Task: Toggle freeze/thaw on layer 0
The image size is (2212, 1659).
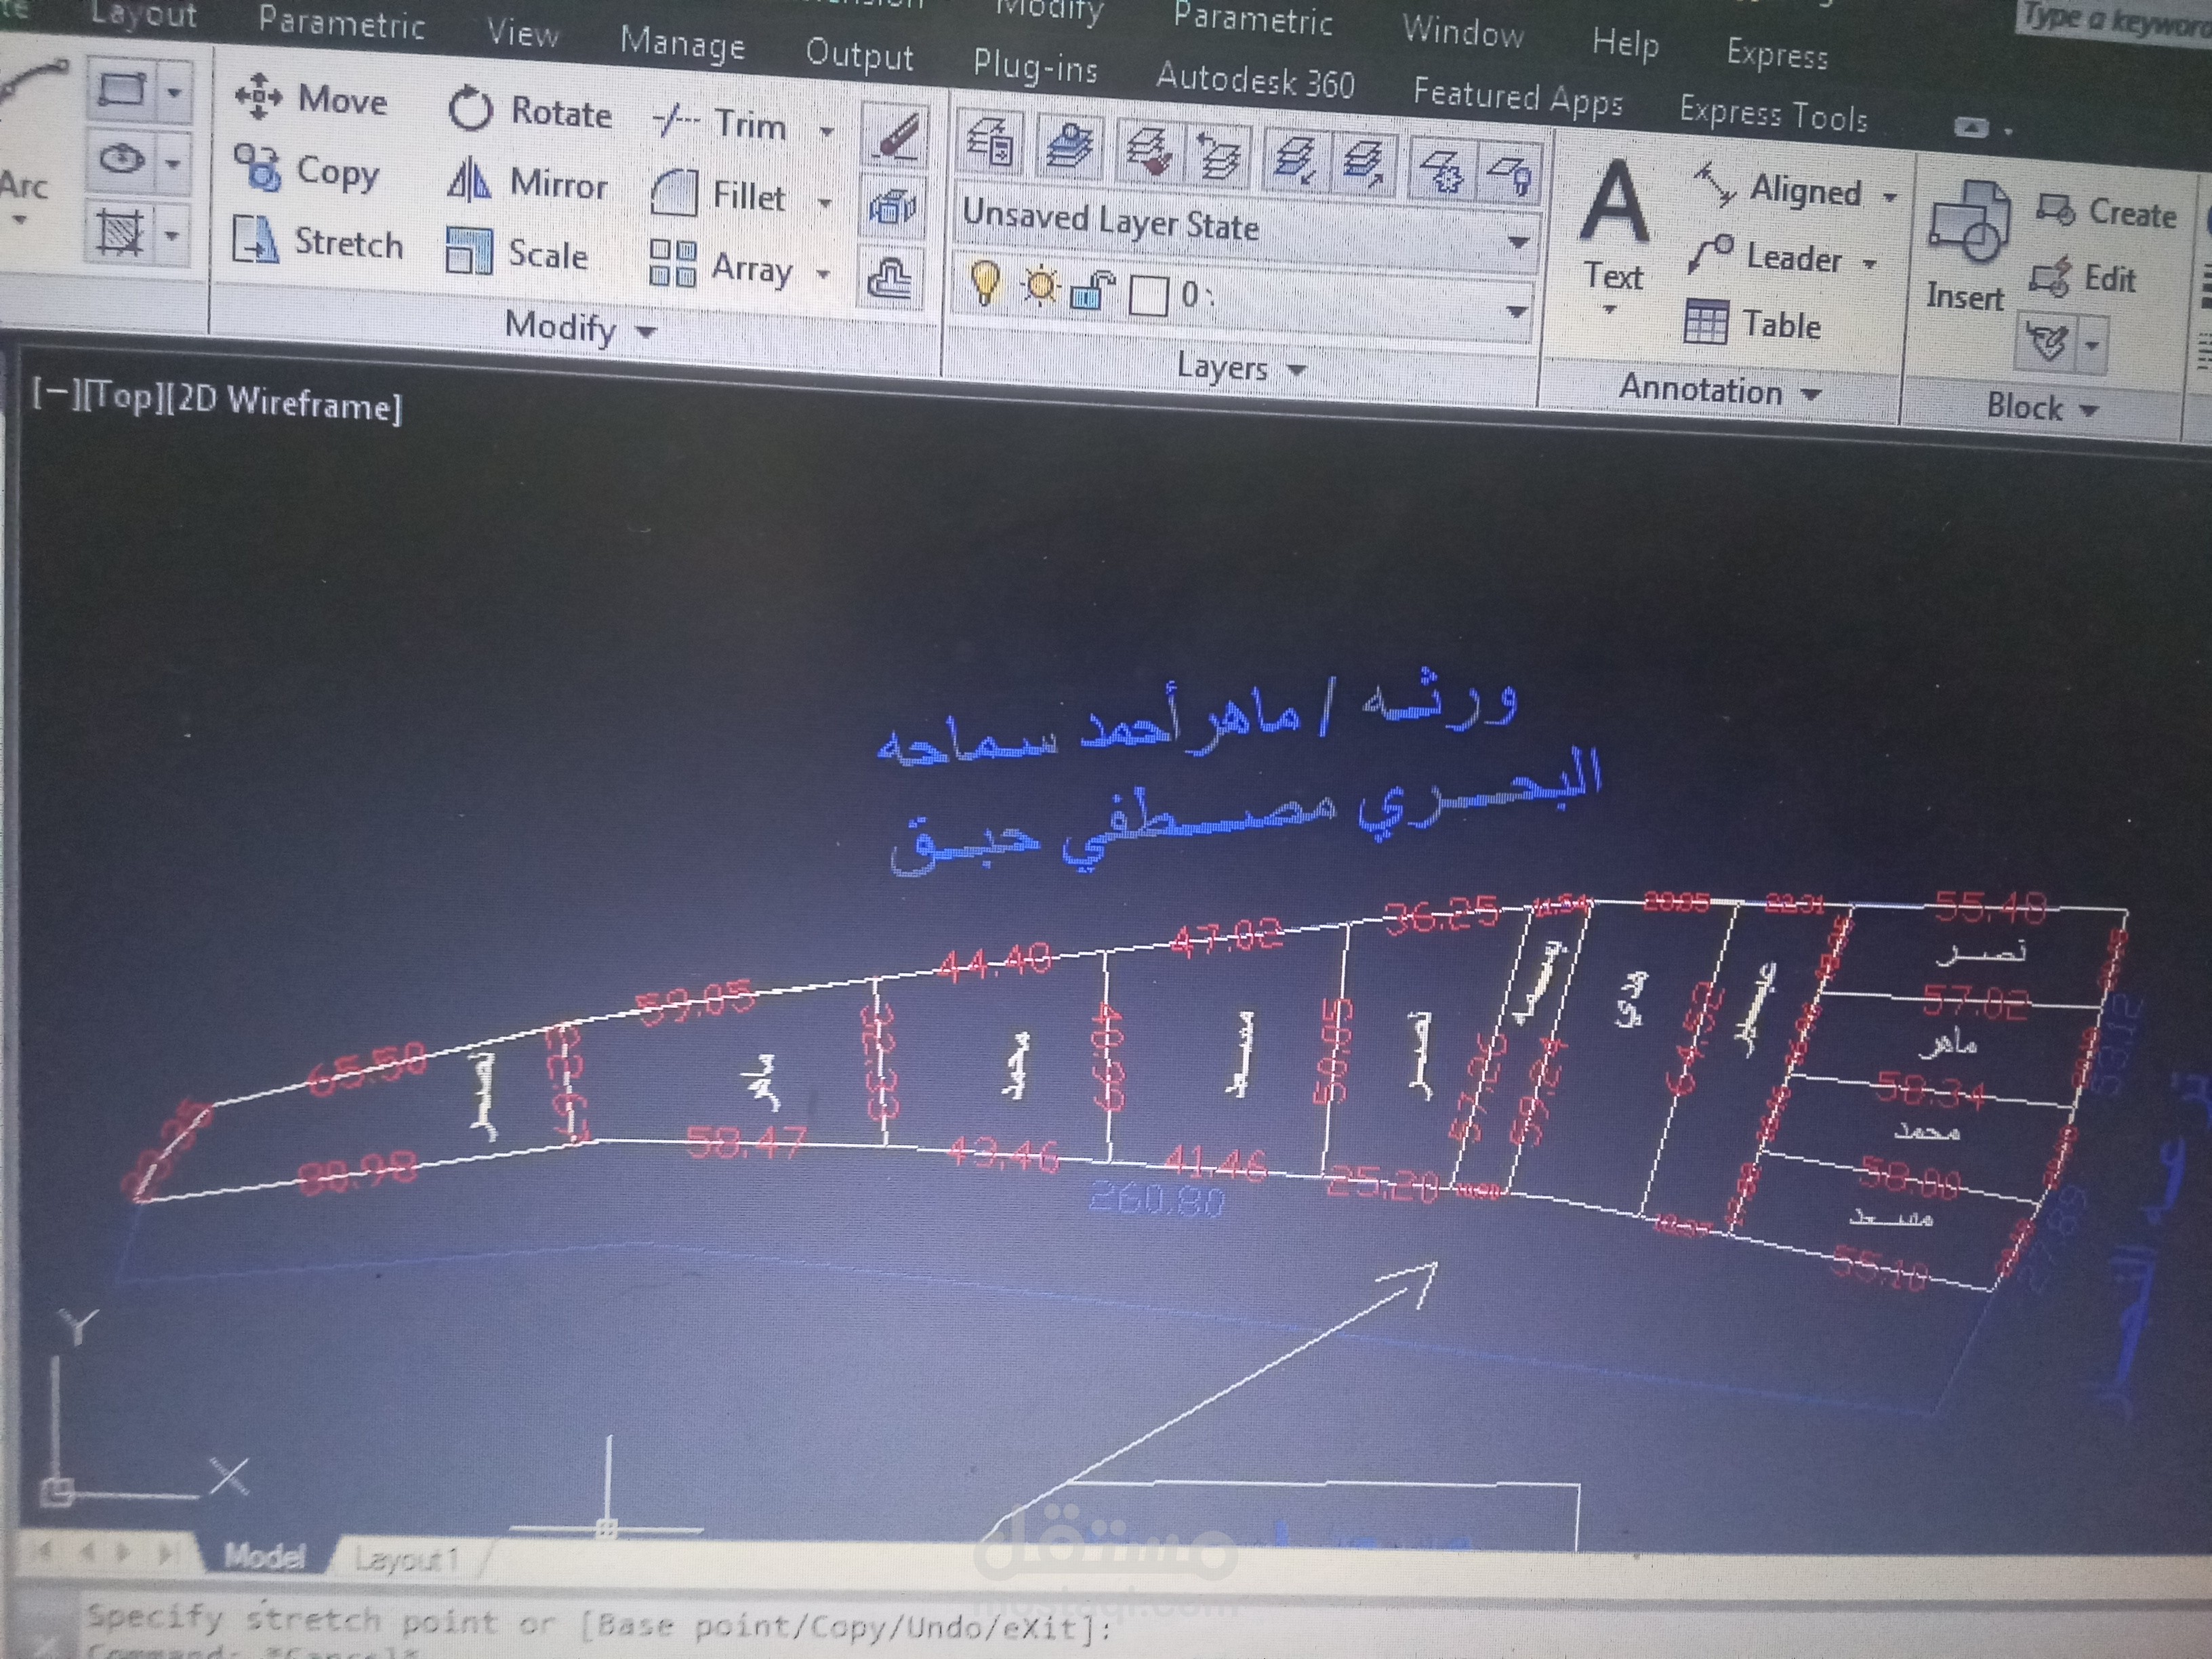Action: [1041, 287]
